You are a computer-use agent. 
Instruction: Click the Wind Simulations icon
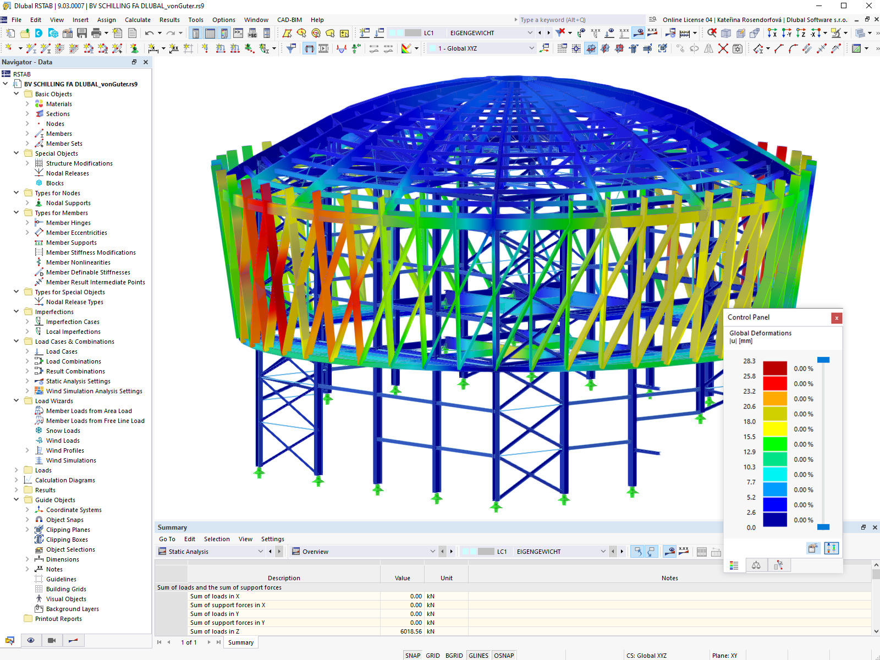coord(39,460)
